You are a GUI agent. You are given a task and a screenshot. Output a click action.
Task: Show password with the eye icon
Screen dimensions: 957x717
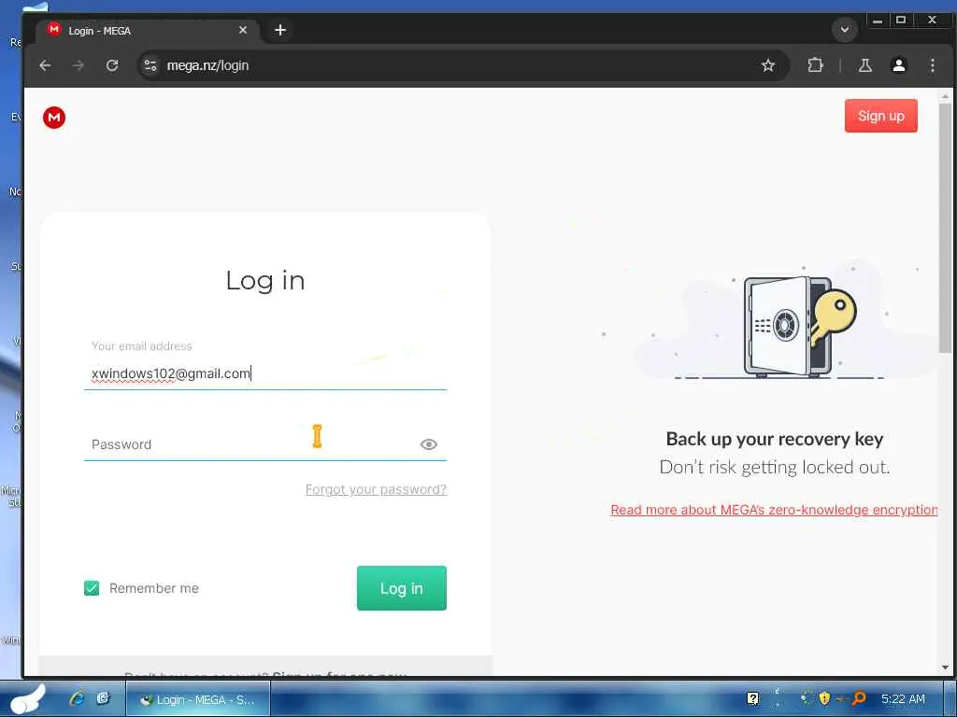[x=429, y=444]
